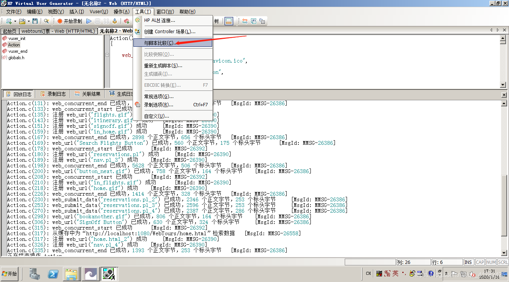The image size is (509, 282).
Task: Click the CH language indicator in the tray
Action: click(x=368, y=274)
